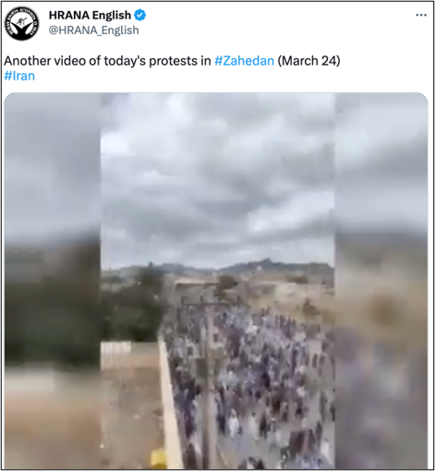Click the yellow object at video bottom
435x471 pixels.
click(x=159, y=458)
